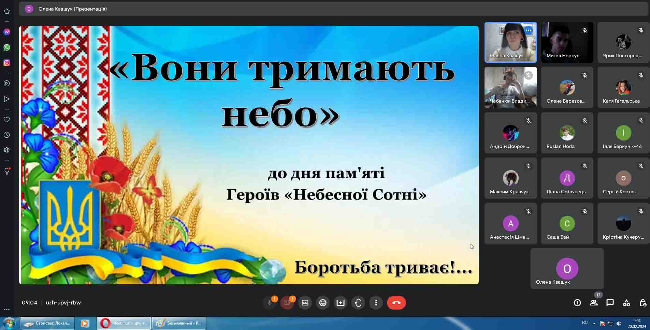Click the home icon in Opera sidebar
Viewport: 650px width, 330px height.
[x=7, y=11]
